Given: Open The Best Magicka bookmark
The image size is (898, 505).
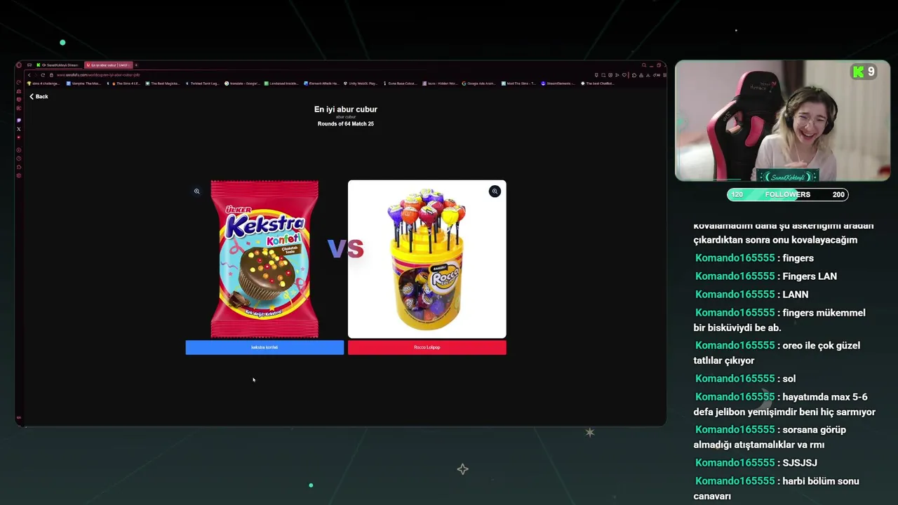Looking at the screenshot, I should pyautogui.click(x=163, y=83).
